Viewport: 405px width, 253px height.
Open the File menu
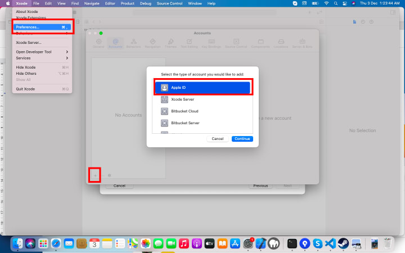click(x=36, y=3)
